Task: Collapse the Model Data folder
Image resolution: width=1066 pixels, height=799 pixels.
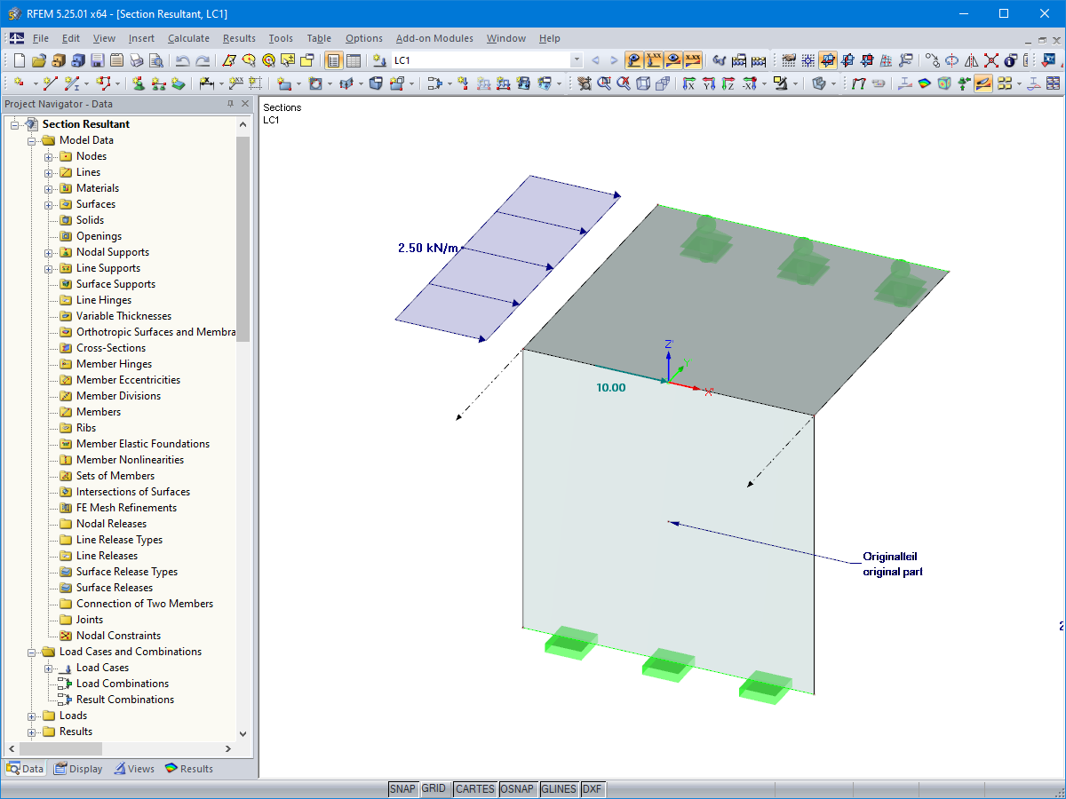Action: (32, 140)
